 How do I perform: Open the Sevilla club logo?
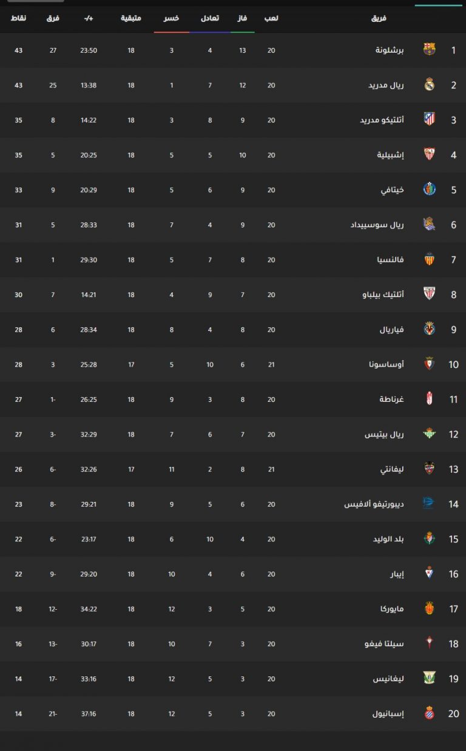[429, 155]
